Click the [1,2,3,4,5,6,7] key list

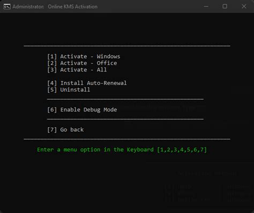click(x=182, y=150)
